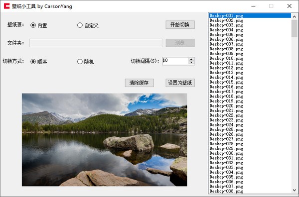
Task: Click the file list scrollbar down arrow
Action: pos(294,190)
